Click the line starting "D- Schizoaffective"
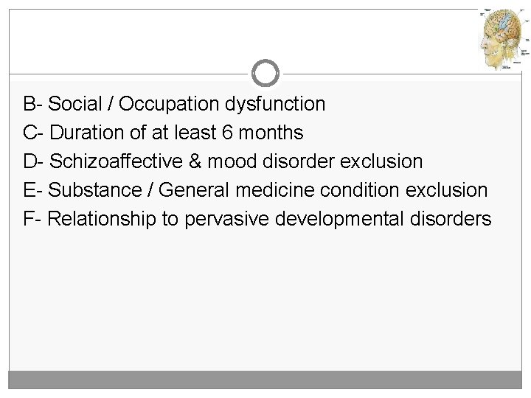This screenshot has height=398, width=531. click(223, 161)
